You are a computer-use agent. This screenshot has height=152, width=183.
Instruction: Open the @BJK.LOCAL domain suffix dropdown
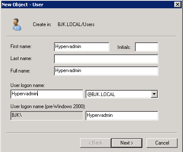tap(154, 94)
